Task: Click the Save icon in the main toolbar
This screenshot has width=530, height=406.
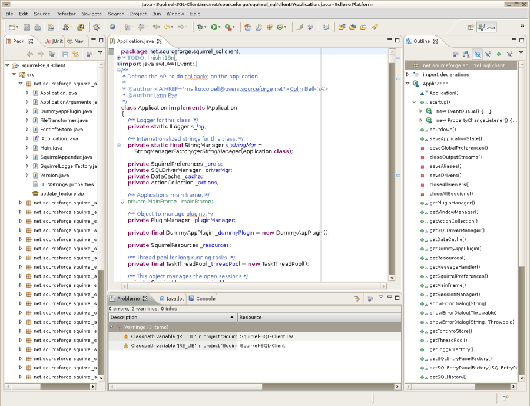Action: click(26, 27)
